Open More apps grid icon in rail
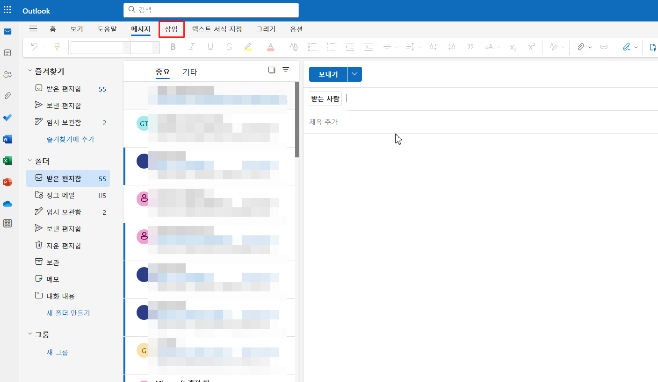 [x=7, y=223]
